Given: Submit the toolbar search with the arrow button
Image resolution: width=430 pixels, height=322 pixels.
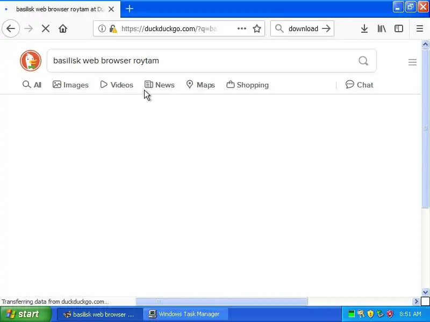Looking at the screenshot, I should click(326, 28).
